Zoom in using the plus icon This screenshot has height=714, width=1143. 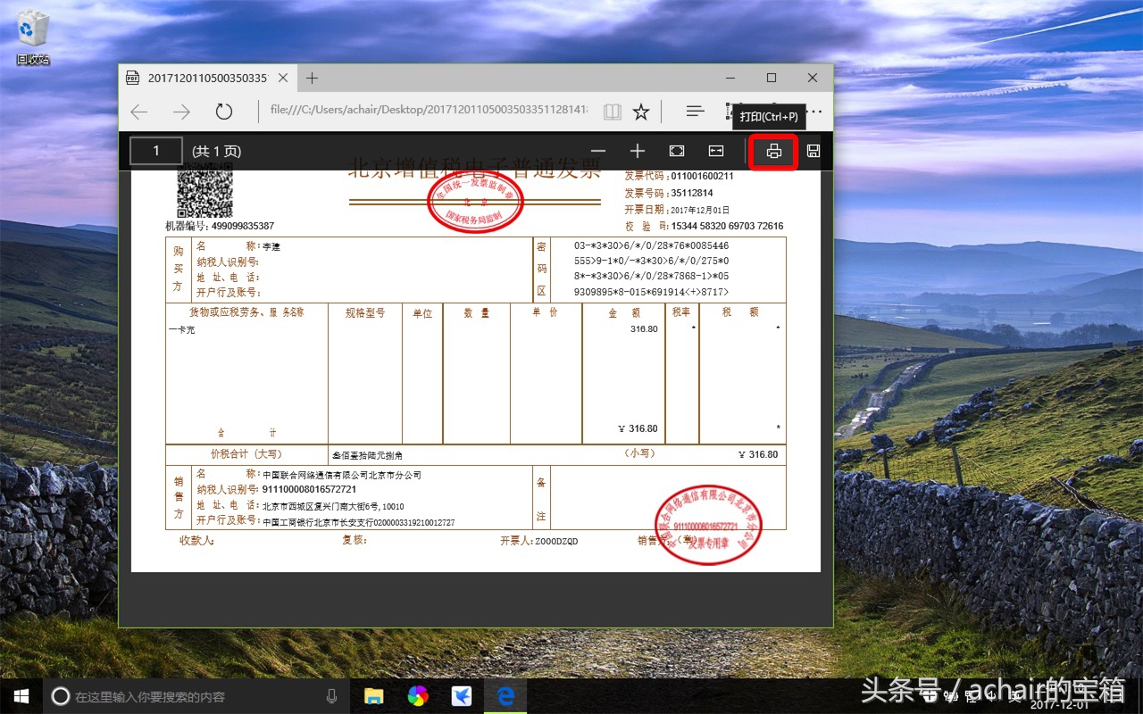637,151
